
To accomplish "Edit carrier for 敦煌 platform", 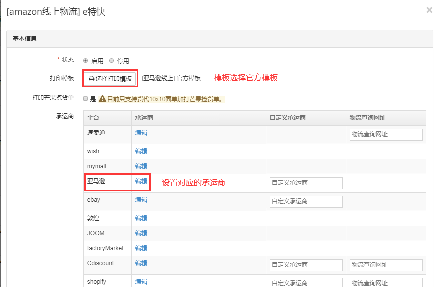I will point(141,218).
